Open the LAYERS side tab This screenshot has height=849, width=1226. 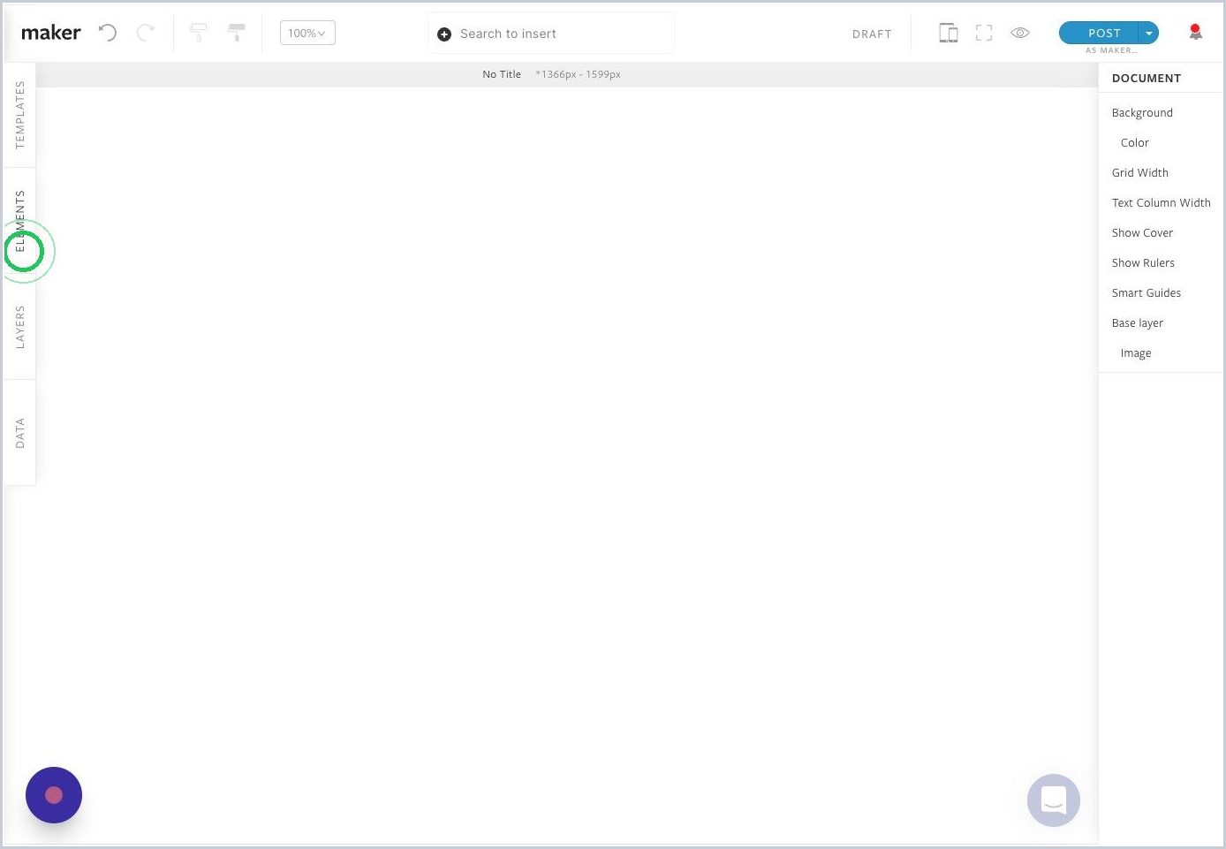pos(19,327)
